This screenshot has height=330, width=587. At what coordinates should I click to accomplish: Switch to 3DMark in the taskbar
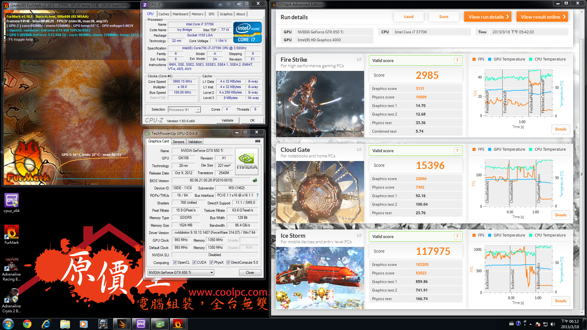[x=122, y=324]
